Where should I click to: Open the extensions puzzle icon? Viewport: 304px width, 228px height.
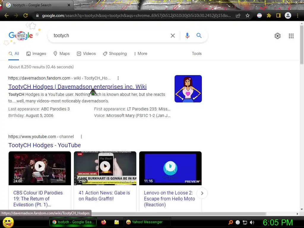pos(269,15)
